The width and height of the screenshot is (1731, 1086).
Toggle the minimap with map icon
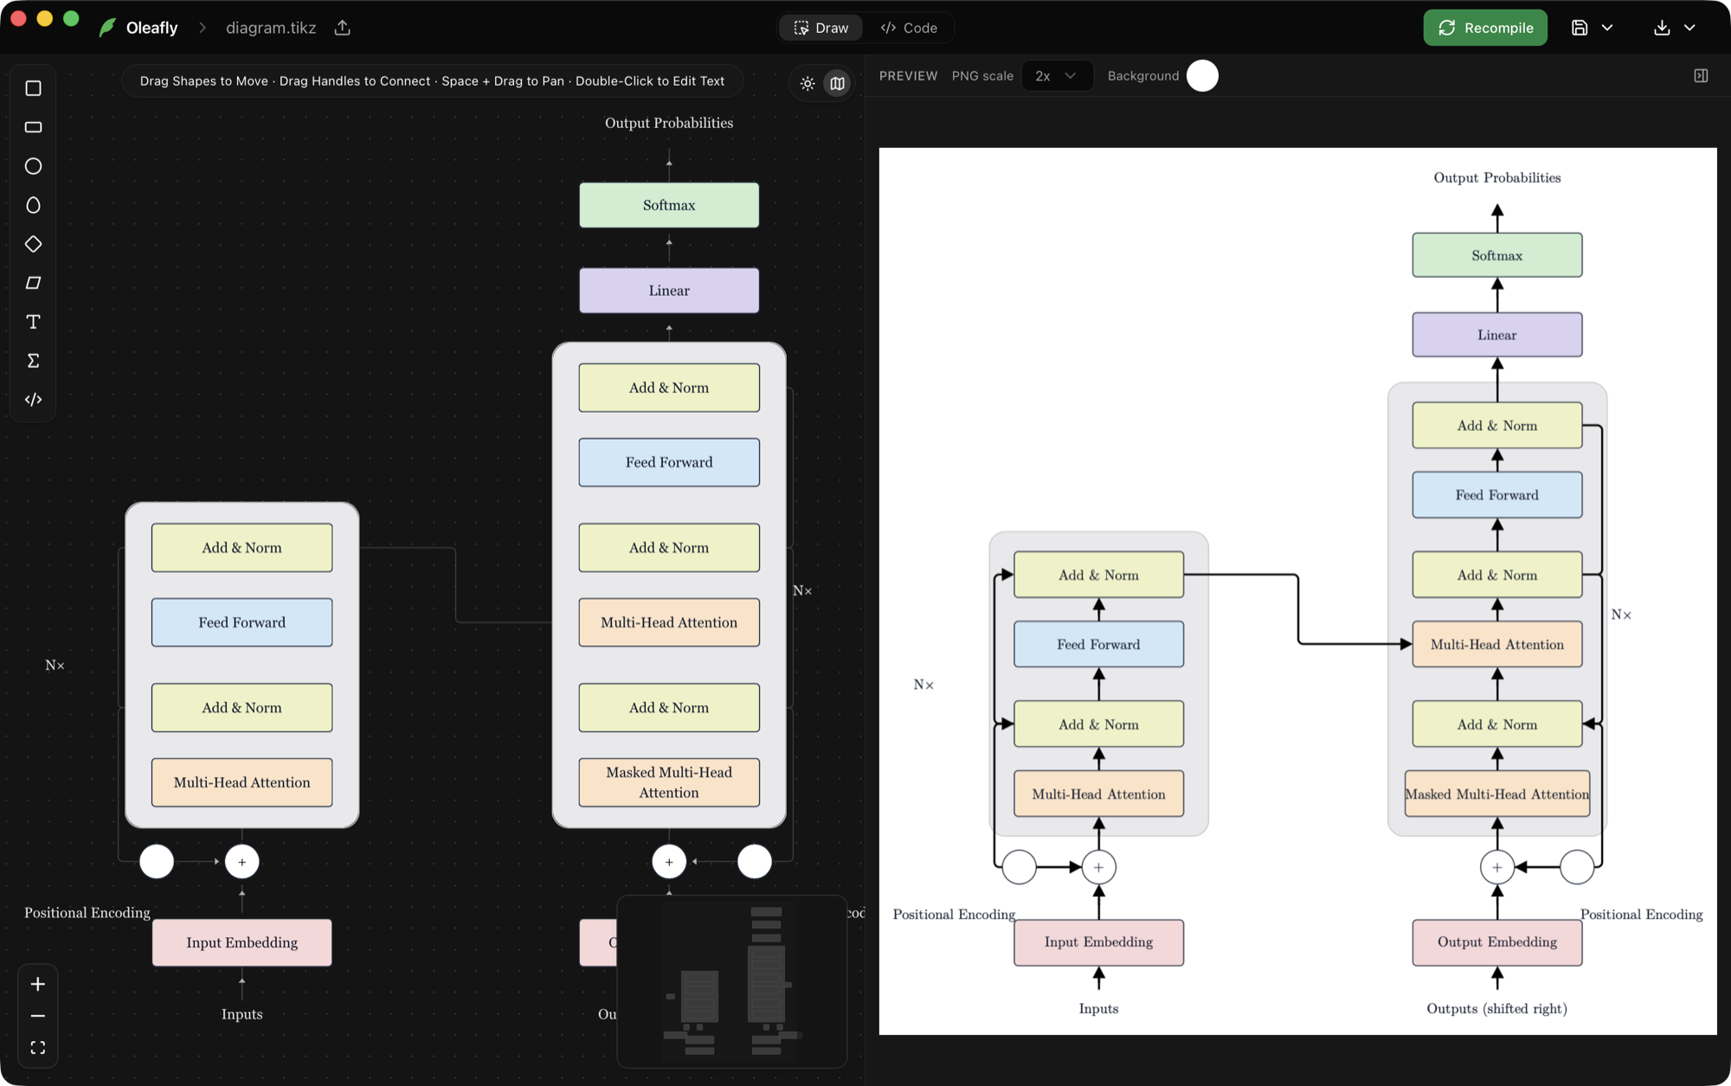(837, 84)
